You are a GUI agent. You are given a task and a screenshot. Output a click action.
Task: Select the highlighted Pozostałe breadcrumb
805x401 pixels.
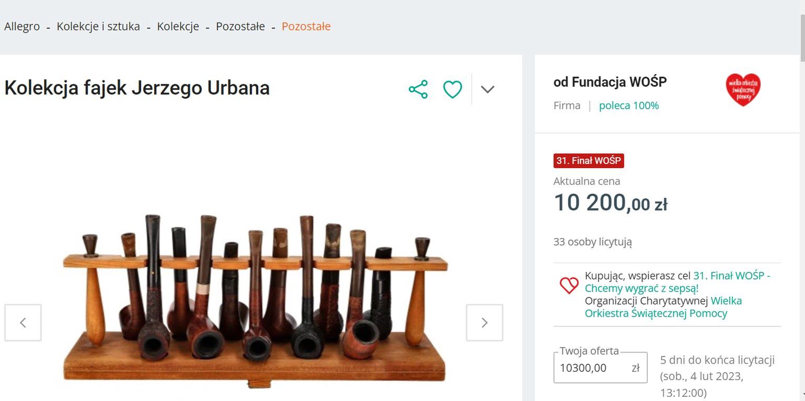pyautogui.click(x=306, y=26)
